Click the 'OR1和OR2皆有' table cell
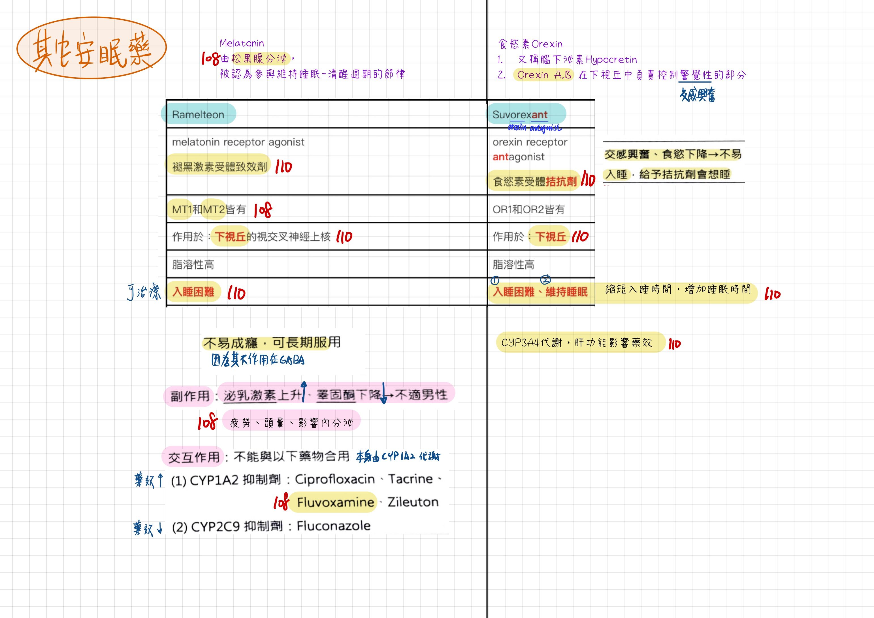 528,209
